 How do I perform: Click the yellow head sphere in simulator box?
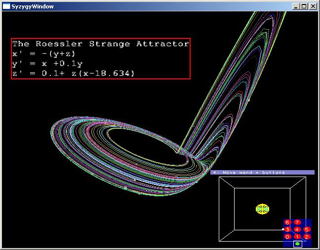click(x=262, y=209)
